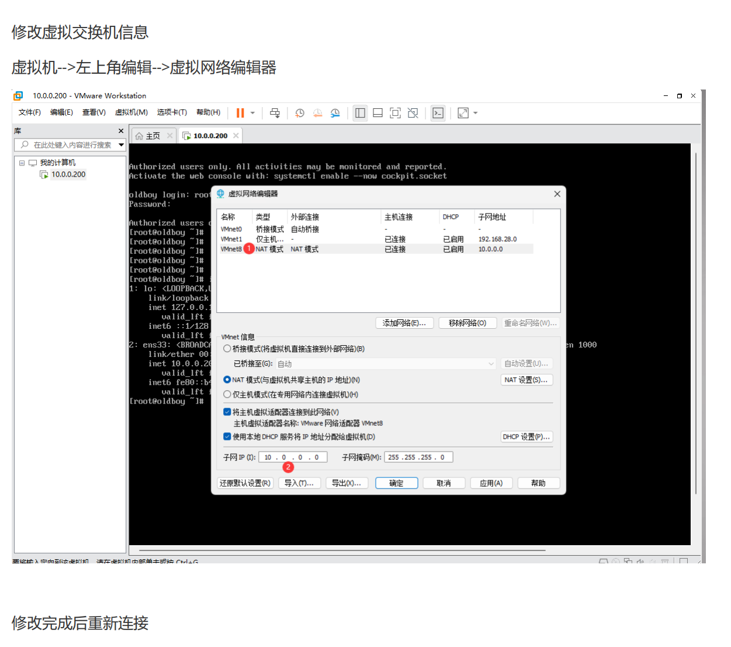Image resolution: width=731 pixels, height=647 pixels.
Task: Close the library panel with its X
Action: point(121,131)
